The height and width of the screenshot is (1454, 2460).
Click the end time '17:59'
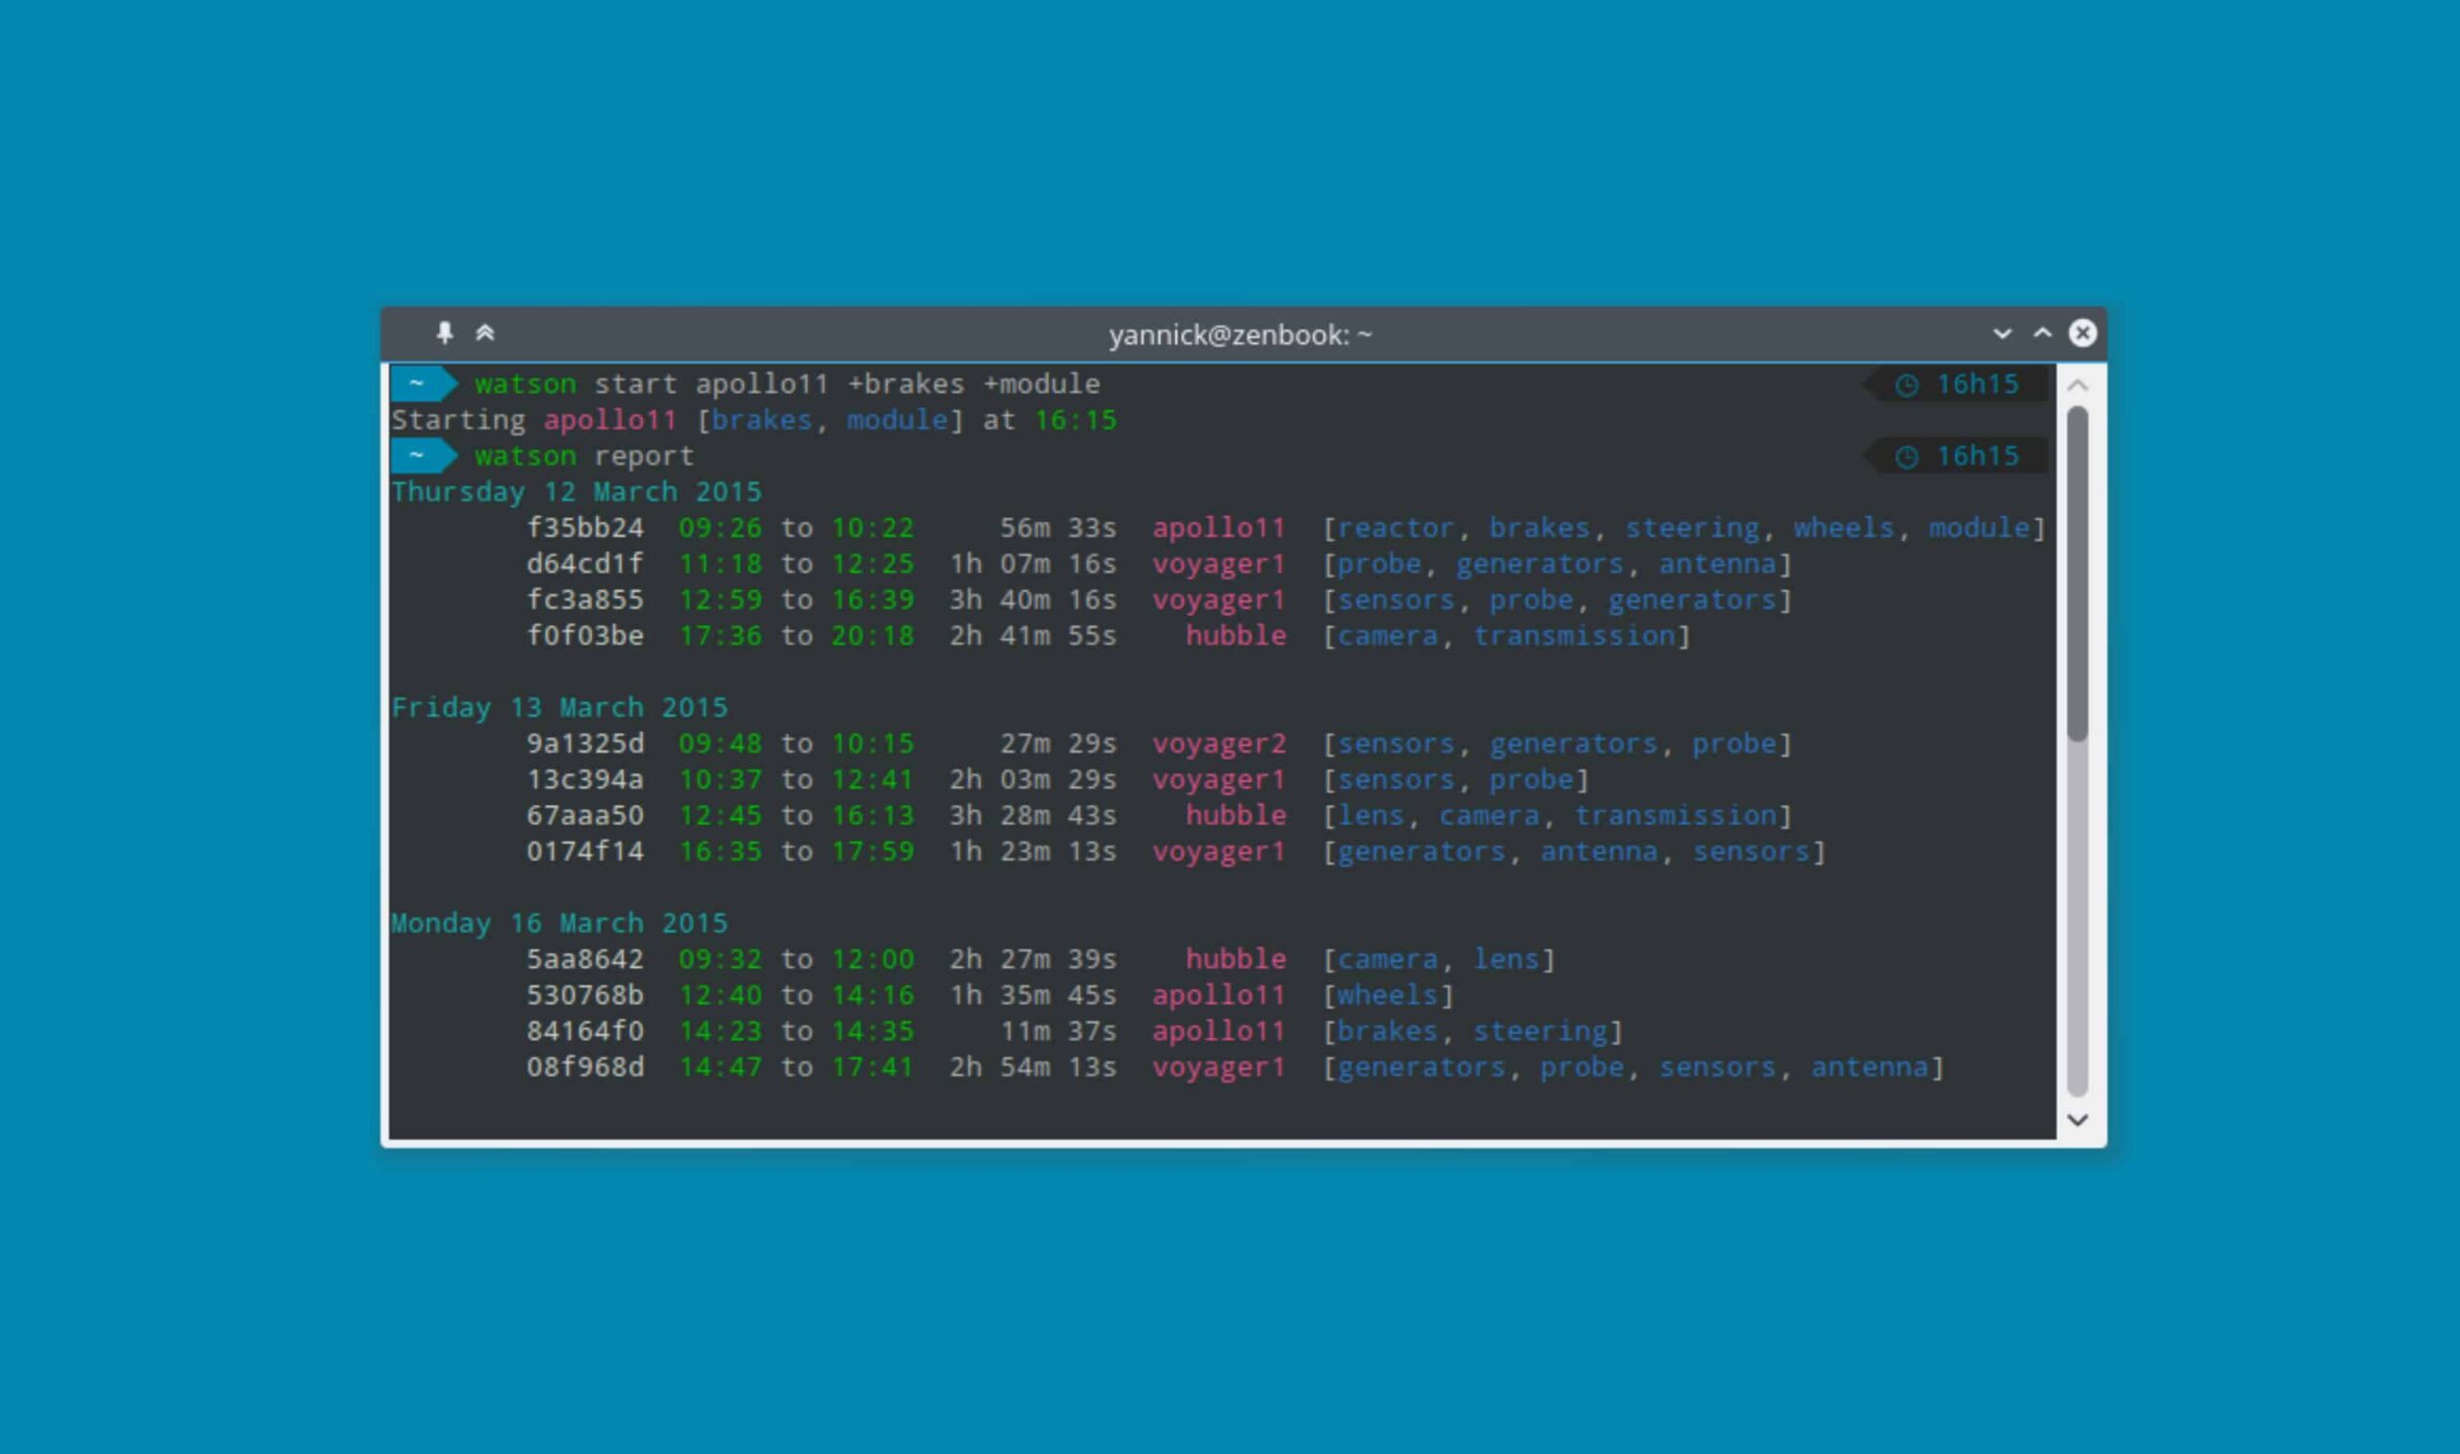click(872, 850)
